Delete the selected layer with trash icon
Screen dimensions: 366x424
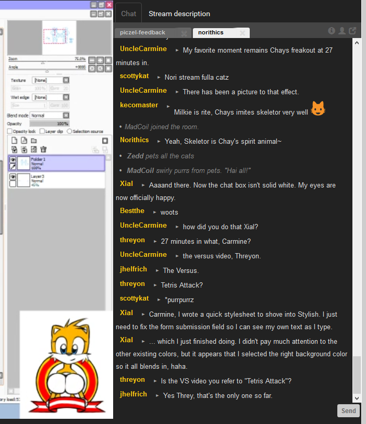(x=43, y=149)
